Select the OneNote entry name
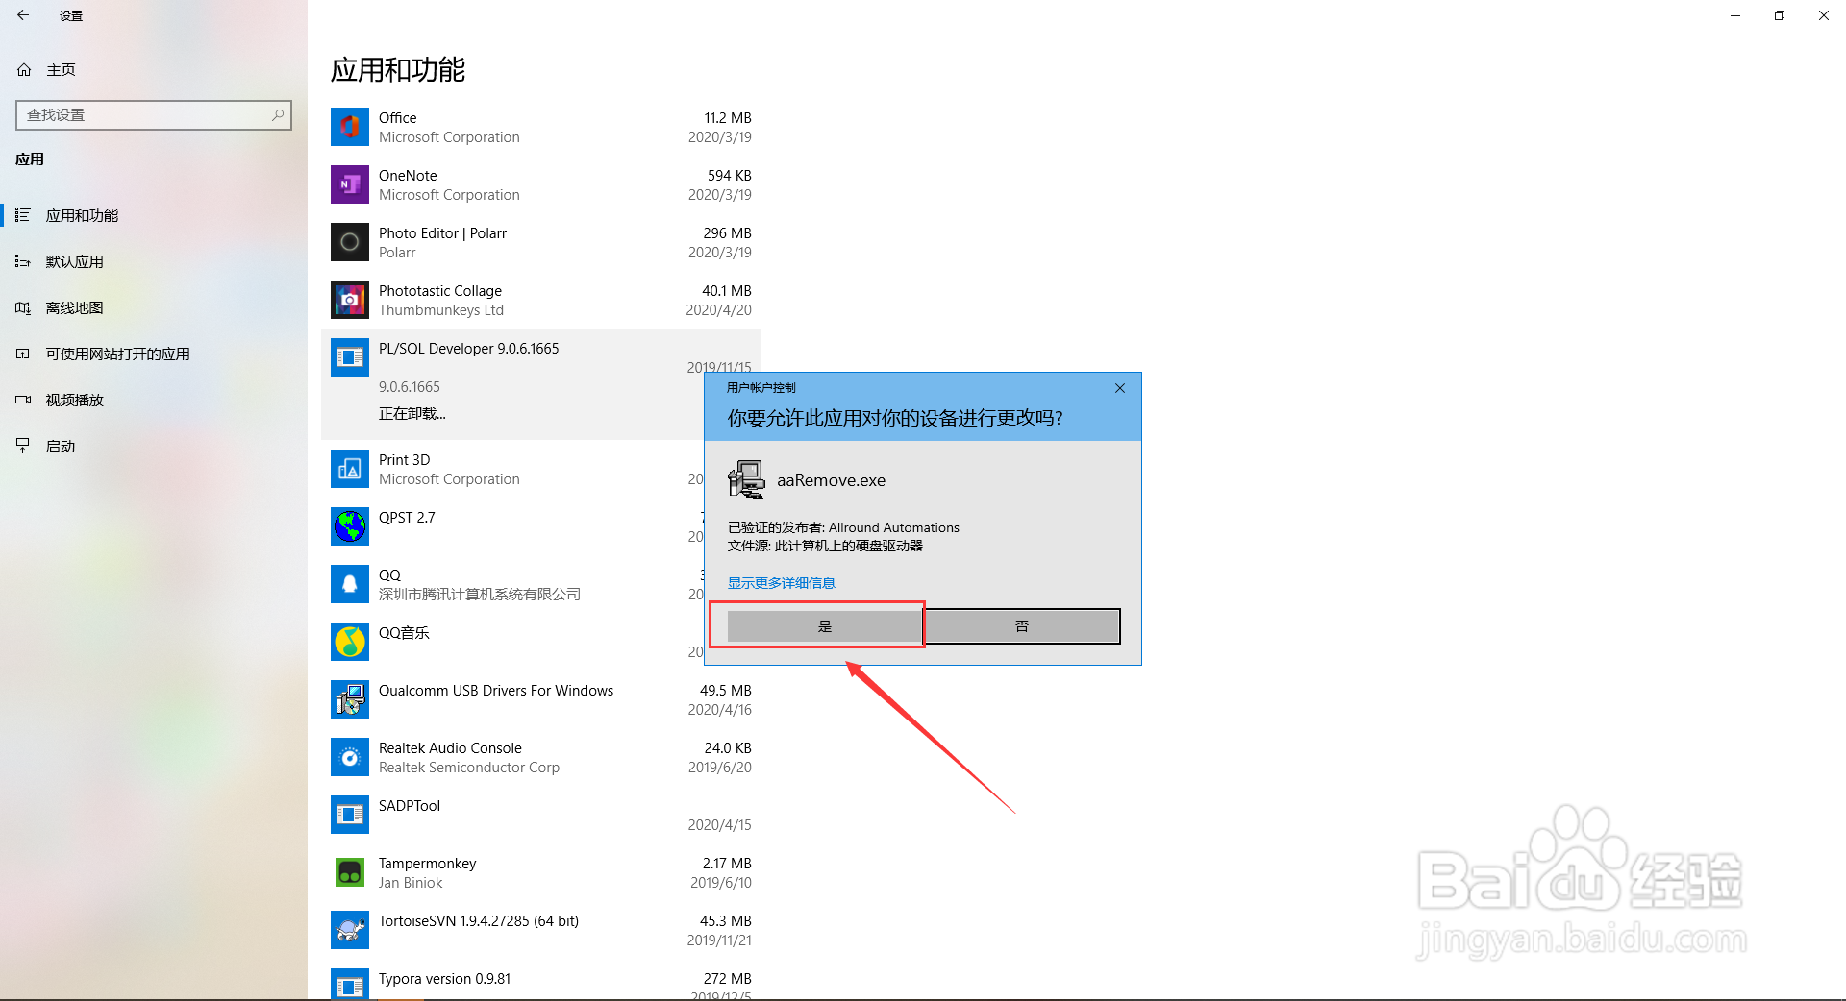1846x1001 pixels. pyautogui.click(x=408, y=175)
